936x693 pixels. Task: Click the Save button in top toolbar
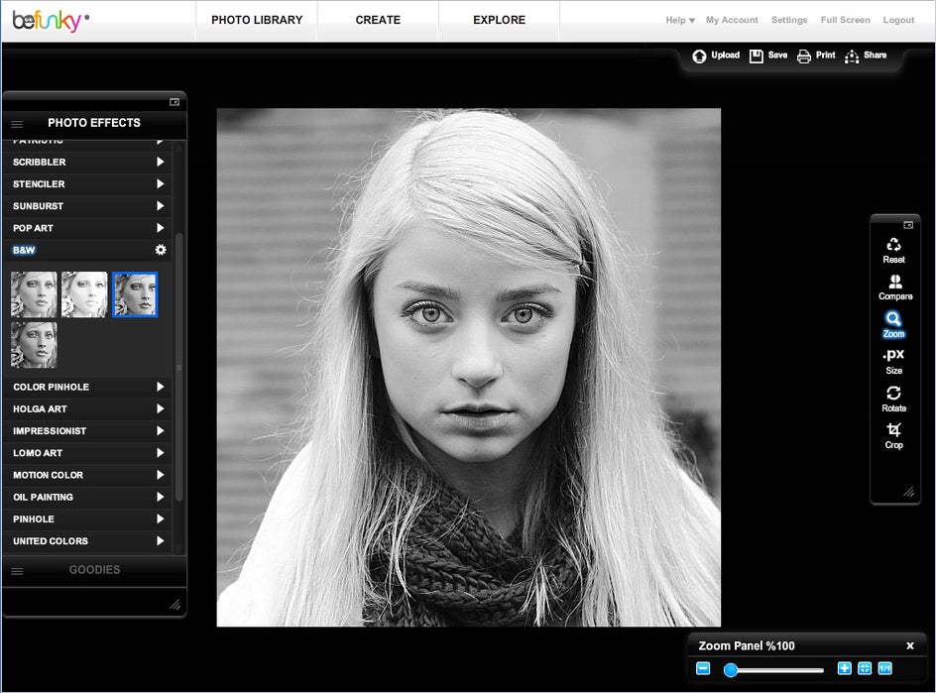pos(768,56)
